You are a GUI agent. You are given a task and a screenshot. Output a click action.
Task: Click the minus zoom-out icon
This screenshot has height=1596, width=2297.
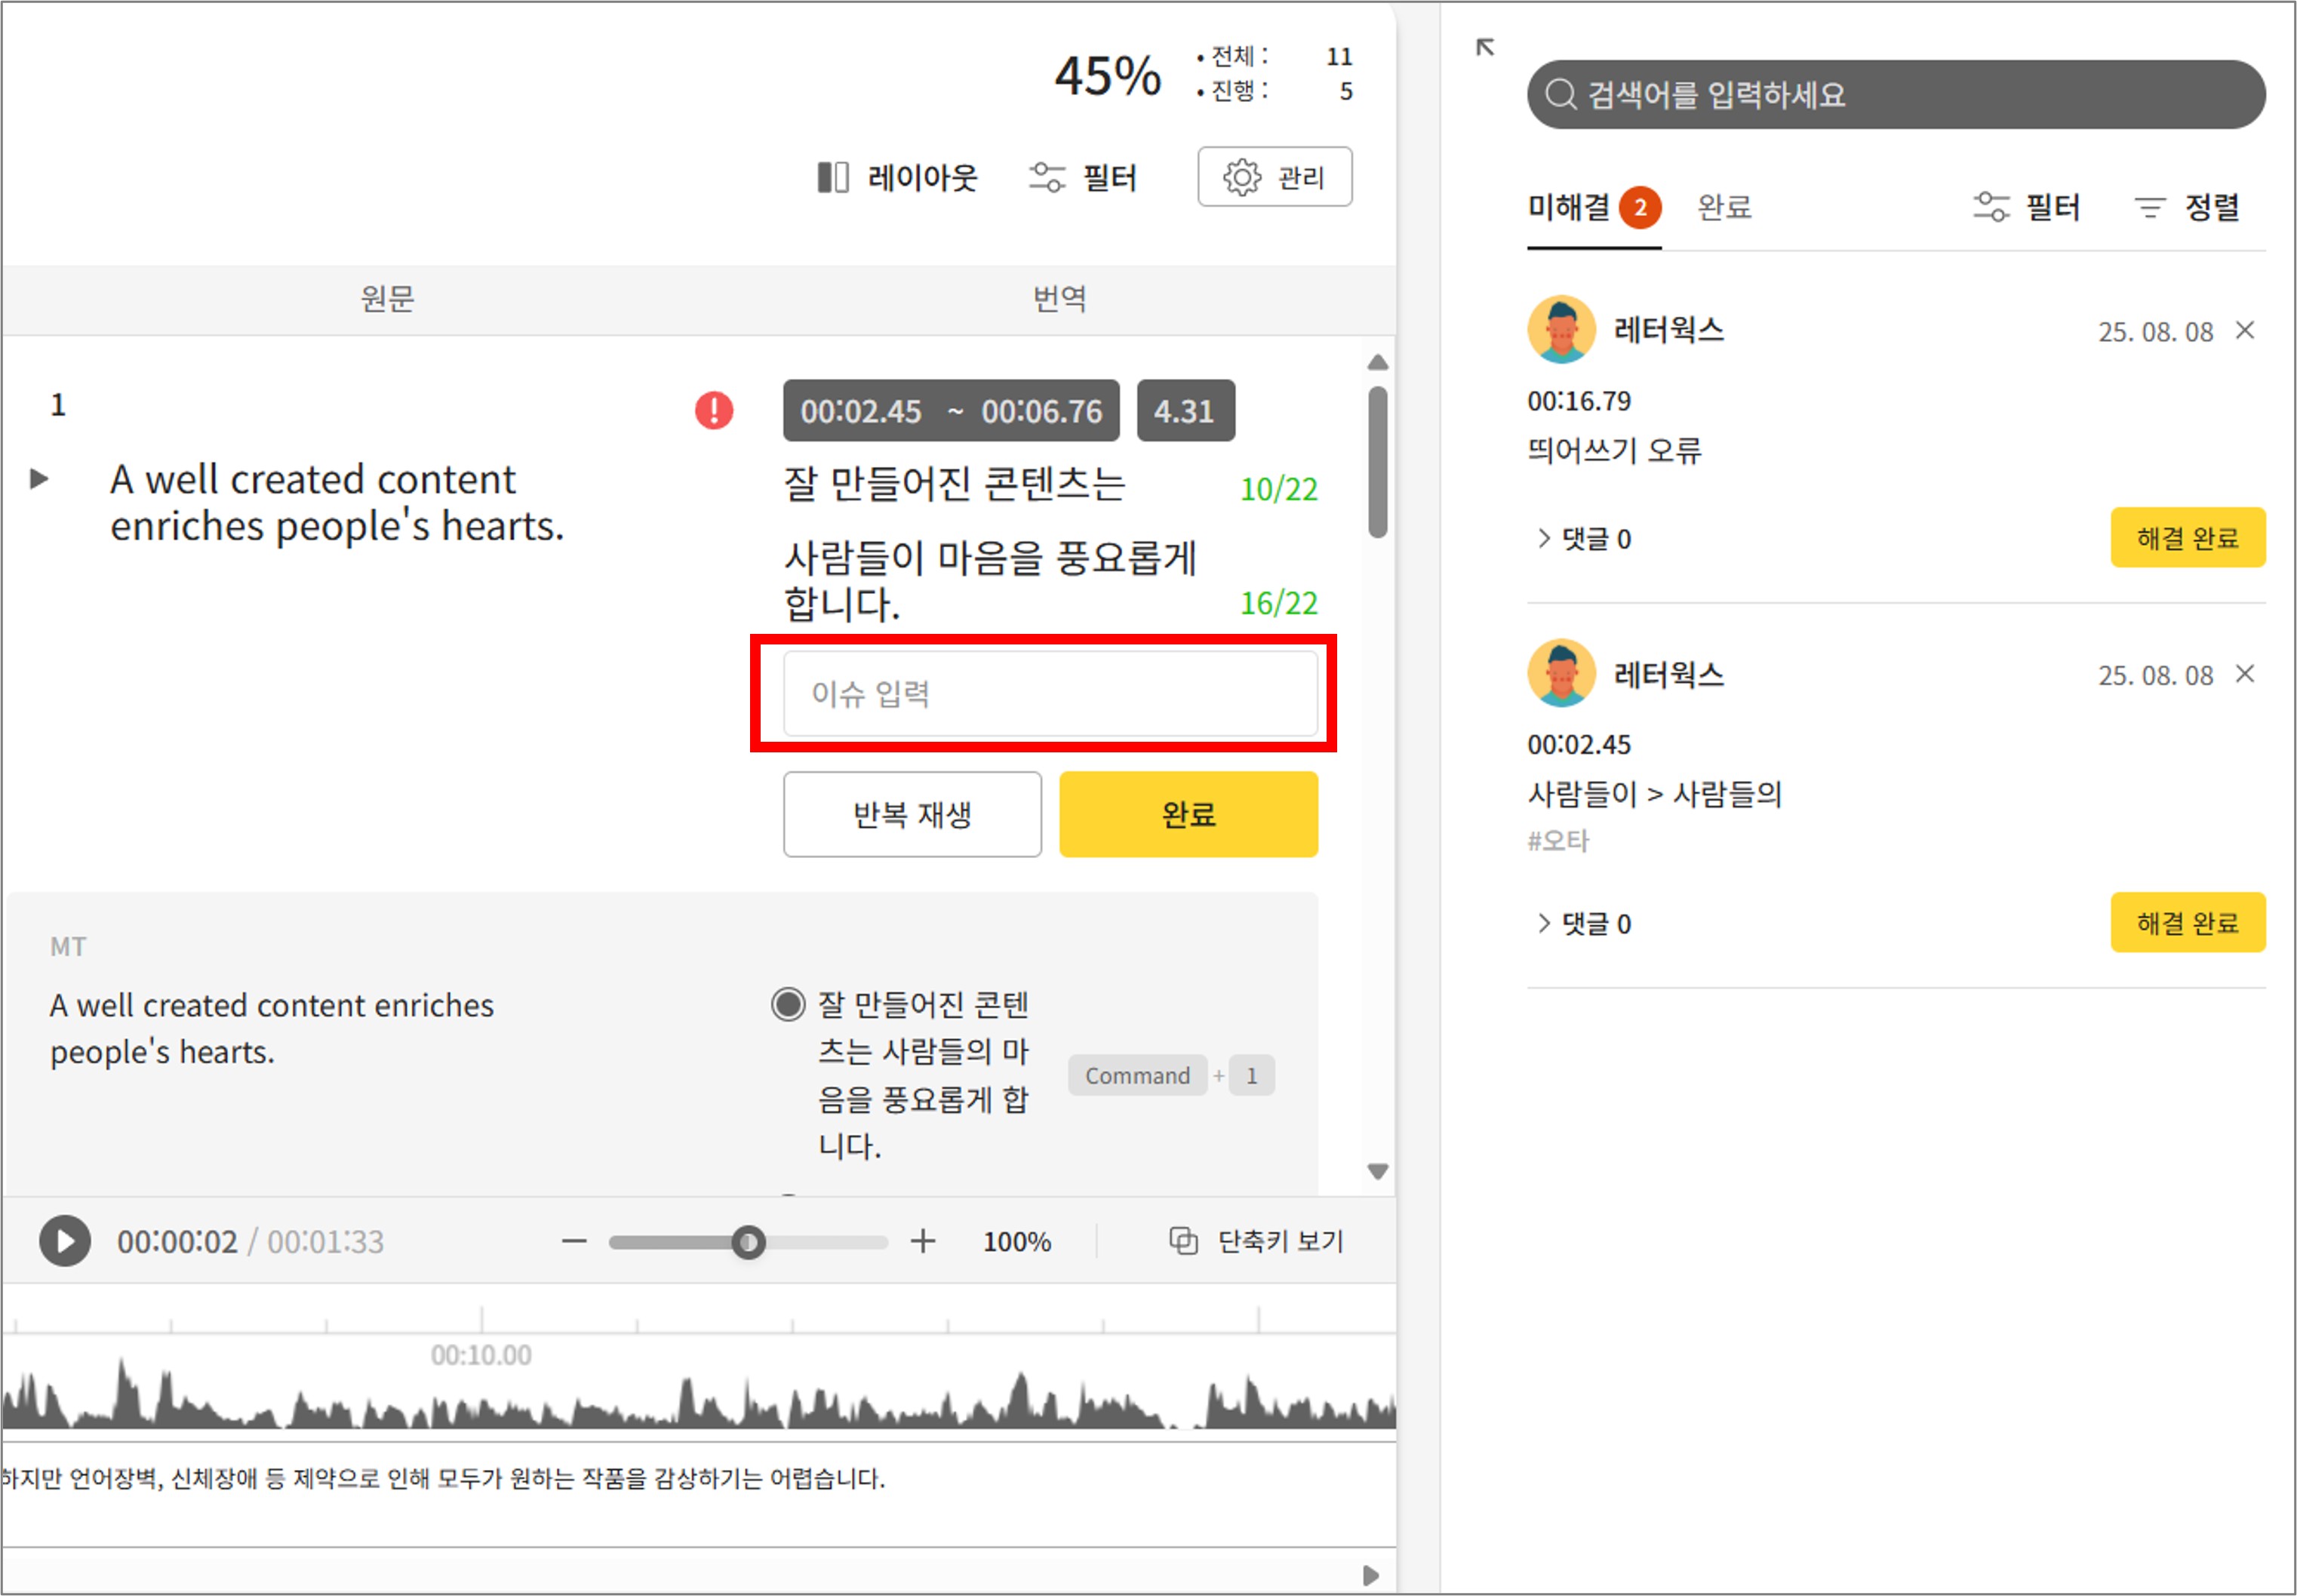tap(574, 1241)
